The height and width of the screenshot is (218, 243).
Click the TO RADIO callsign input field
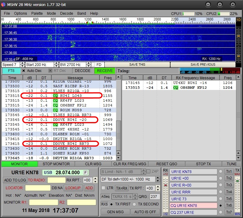pyautogui.click(x=56, y=180)
